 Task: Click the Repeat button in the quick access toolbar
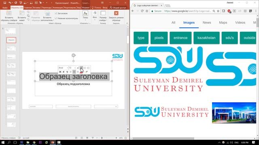(x=16, y=3)
